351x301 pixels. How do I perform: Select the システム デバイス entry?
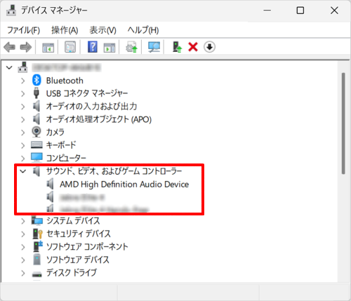(x=73, y=220)
